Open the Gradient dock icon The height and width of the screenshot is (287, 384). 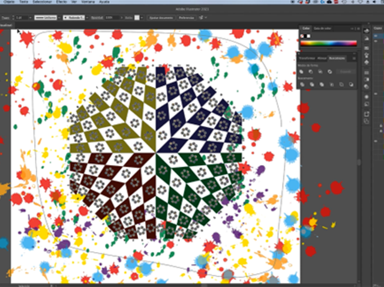point(367,79)
